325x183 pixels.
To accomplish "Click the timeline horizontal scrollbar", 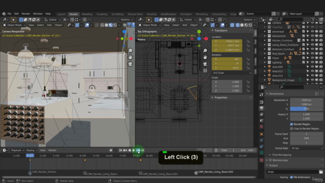I will [x=128, y=177].
